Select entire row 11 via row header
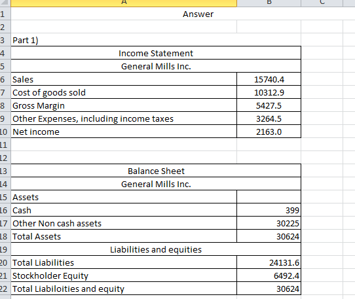This screenshot has height=299, width=355. tap(5, 145)
